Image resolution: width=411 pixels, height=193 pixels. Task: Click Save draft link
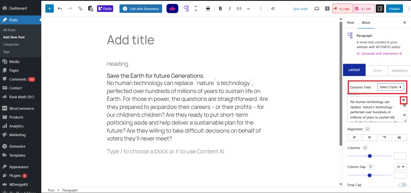pyautogui.click(x=300, y=9)
